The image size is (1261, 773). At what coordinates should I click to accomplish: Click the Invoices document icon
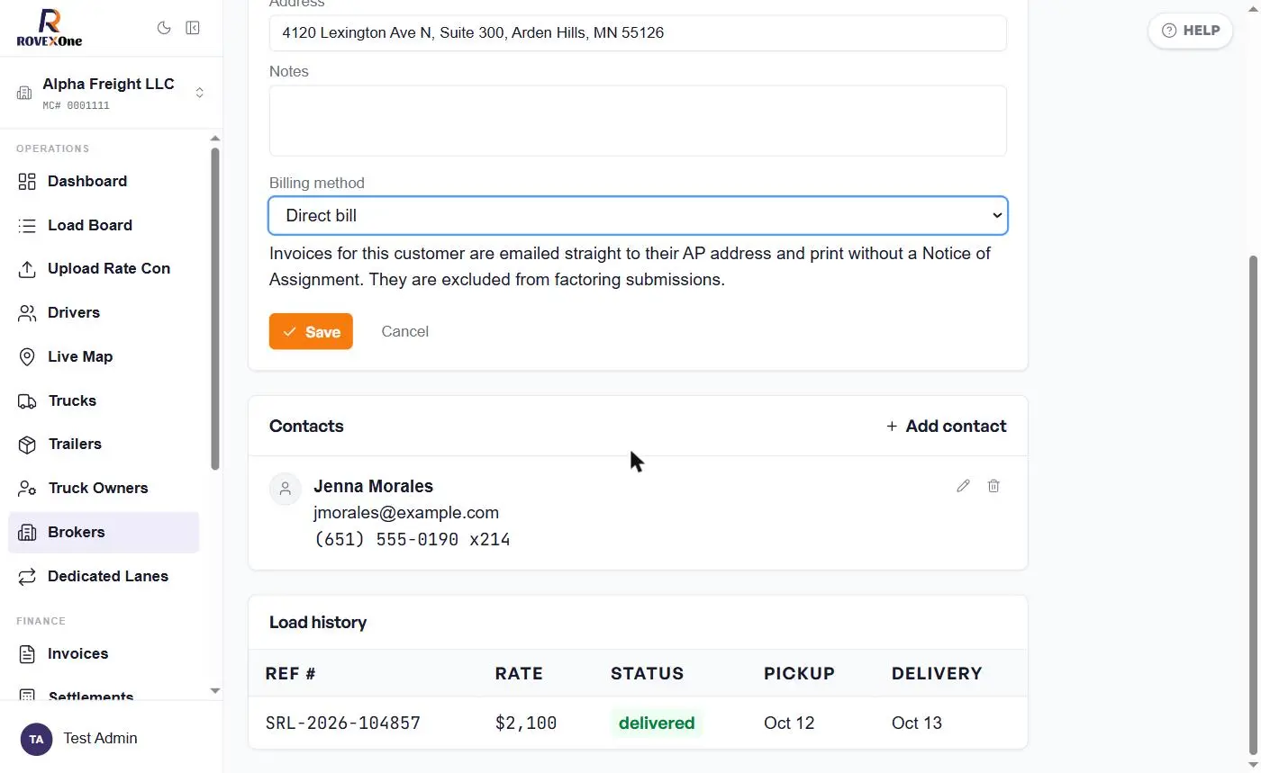coord(27,654)
